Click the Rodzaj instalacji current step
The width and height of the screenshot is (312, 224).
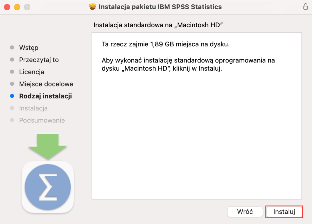click(45, 96)
